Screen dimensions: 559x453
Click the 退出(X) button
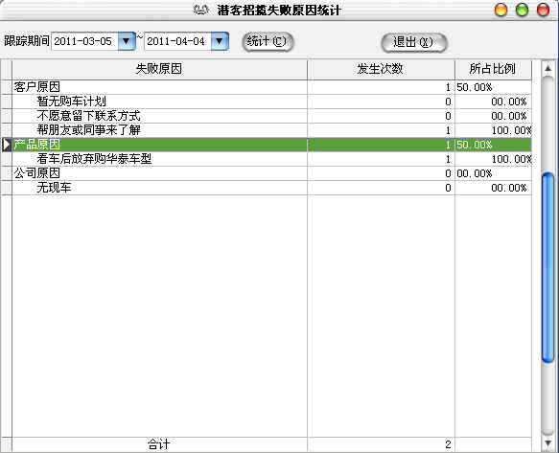coord(413,42)
